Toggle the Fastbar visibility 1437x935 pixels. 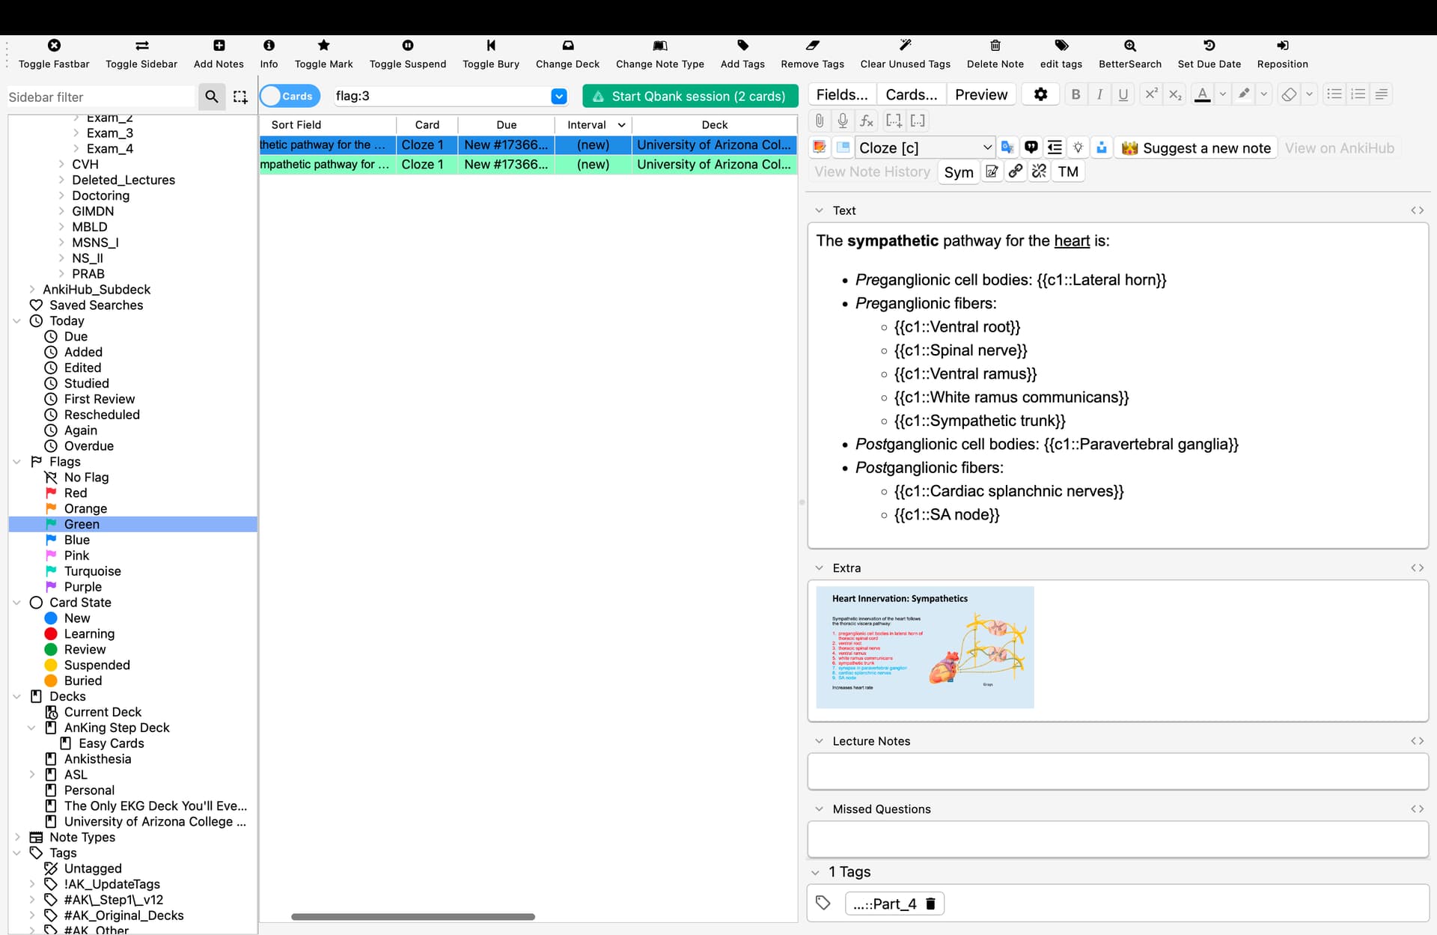(x=54, y=46)
